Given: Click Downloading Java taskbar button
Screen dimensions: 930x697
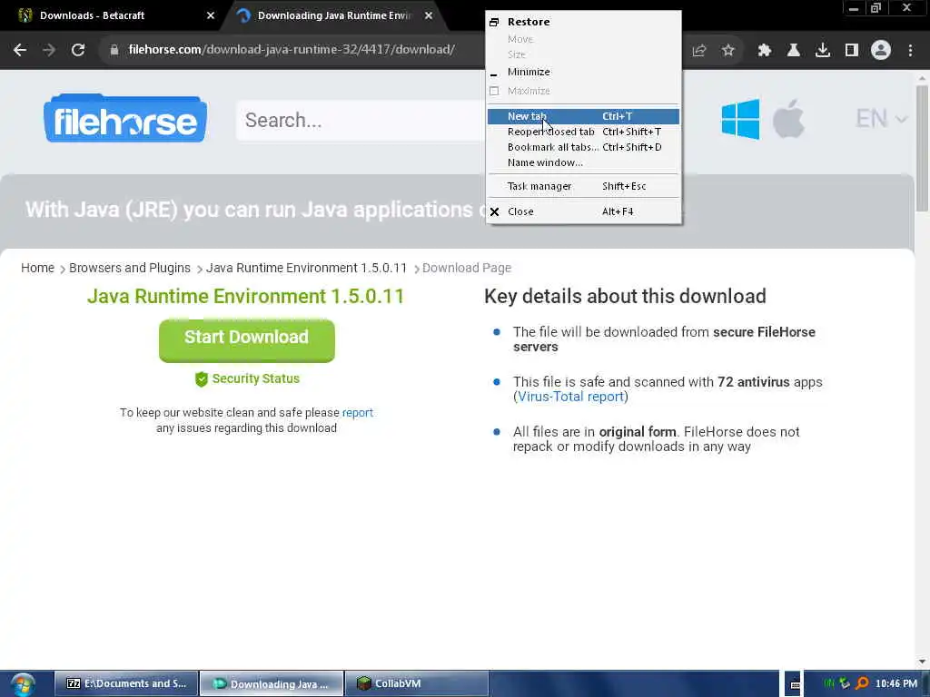Looking at the screenshot, I should tap(272, 684).
